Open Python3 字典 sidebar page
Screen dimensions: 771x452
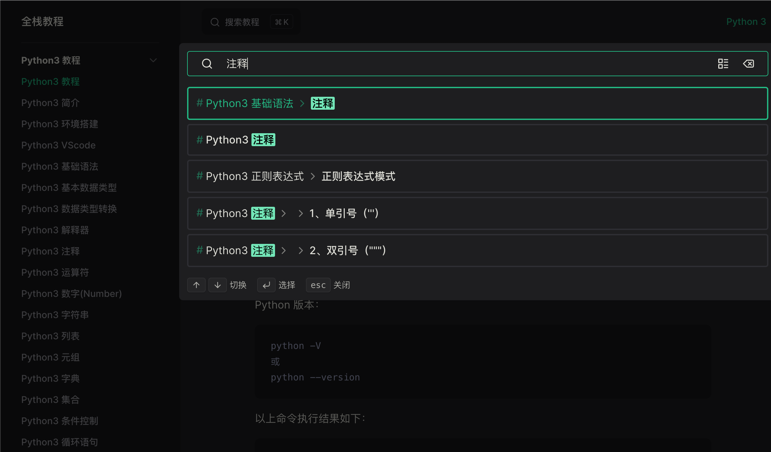(50, 378)
